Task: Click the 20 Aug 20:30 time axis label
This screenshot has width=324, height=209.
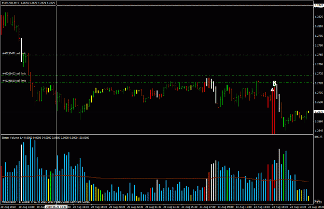Action: pyautogui.click(x=117, y=207)
